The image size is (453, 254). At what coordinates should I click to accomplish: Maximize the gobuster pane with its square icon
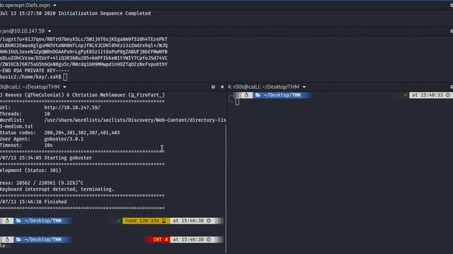213,87
